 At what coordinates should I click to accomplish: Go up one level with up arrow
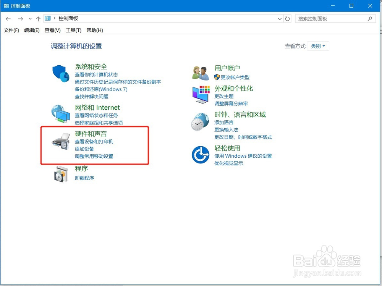[x=38, y=19]
